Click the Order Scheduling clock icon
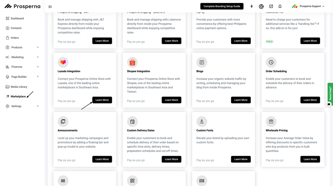Image resolution: width=333 pixels, height=186 pixels. [271, 62]
